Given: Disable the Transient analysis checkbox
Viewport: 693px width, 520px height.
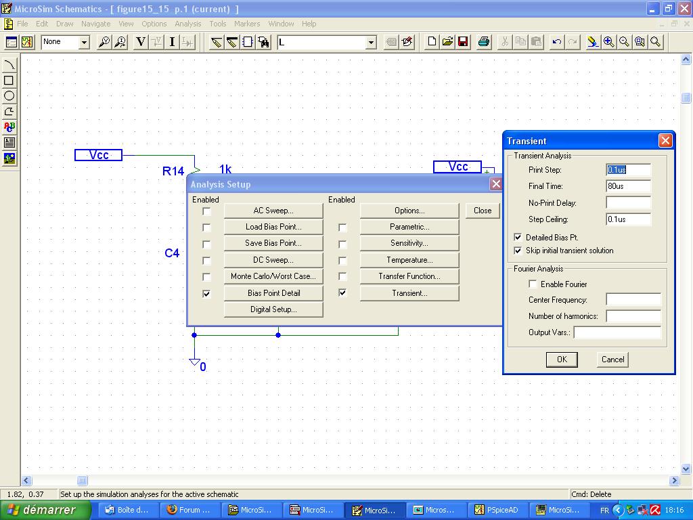Looking at the screenshot, I should pyautogui.click(x=342, y=293).
